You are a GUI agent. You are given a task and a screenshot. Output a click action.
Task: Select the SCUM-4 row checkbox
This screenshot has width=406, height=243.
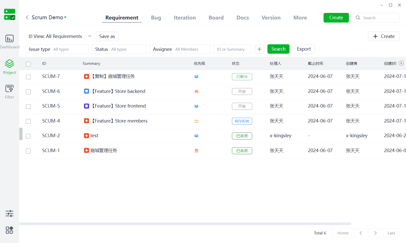point(28,121)
